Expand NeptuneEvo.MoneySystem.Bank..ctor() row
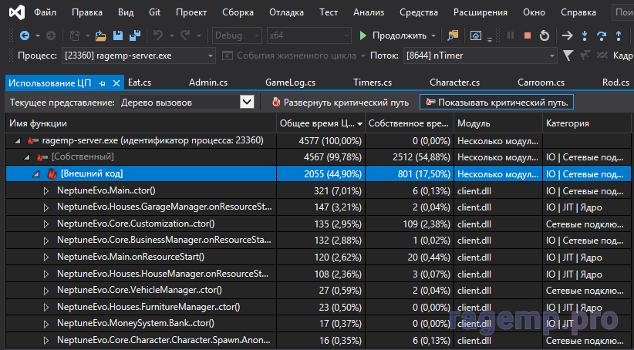 tap(46, 324)
